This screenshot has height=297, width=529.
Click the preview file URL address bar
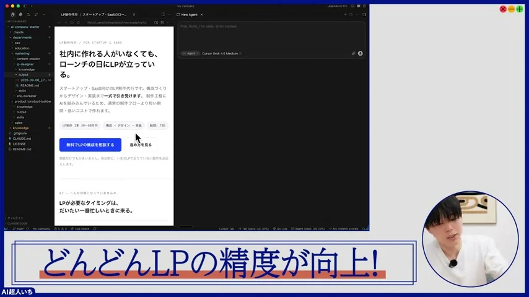pyautogui.click(x=116, y=23)
